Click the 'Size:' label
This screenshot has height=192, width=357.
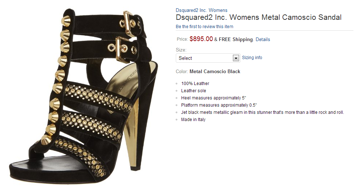coord(181,50)
